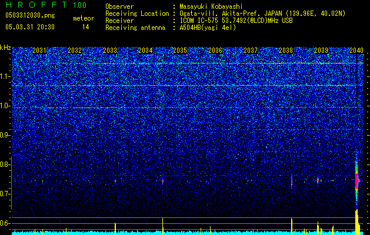
Task: Click the 2035 time marker
Action: 180,51
